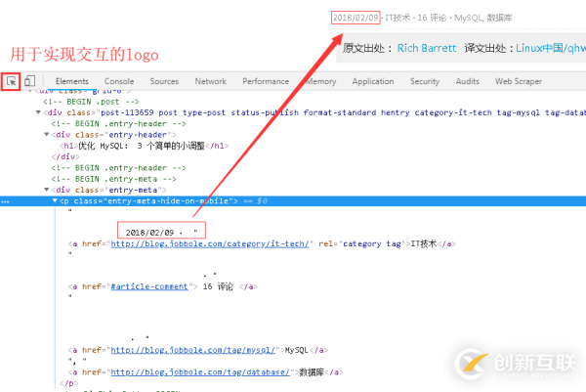Select the BEGIN .post comment line
Viewport: 586px width, 392px height.
91,102
